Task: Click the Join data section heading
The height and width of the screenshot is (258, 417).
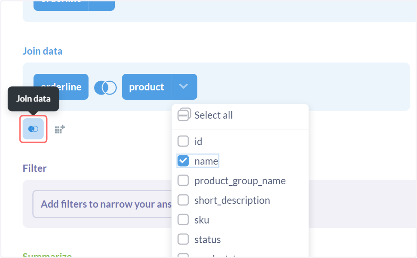Action: pos(42,51)
